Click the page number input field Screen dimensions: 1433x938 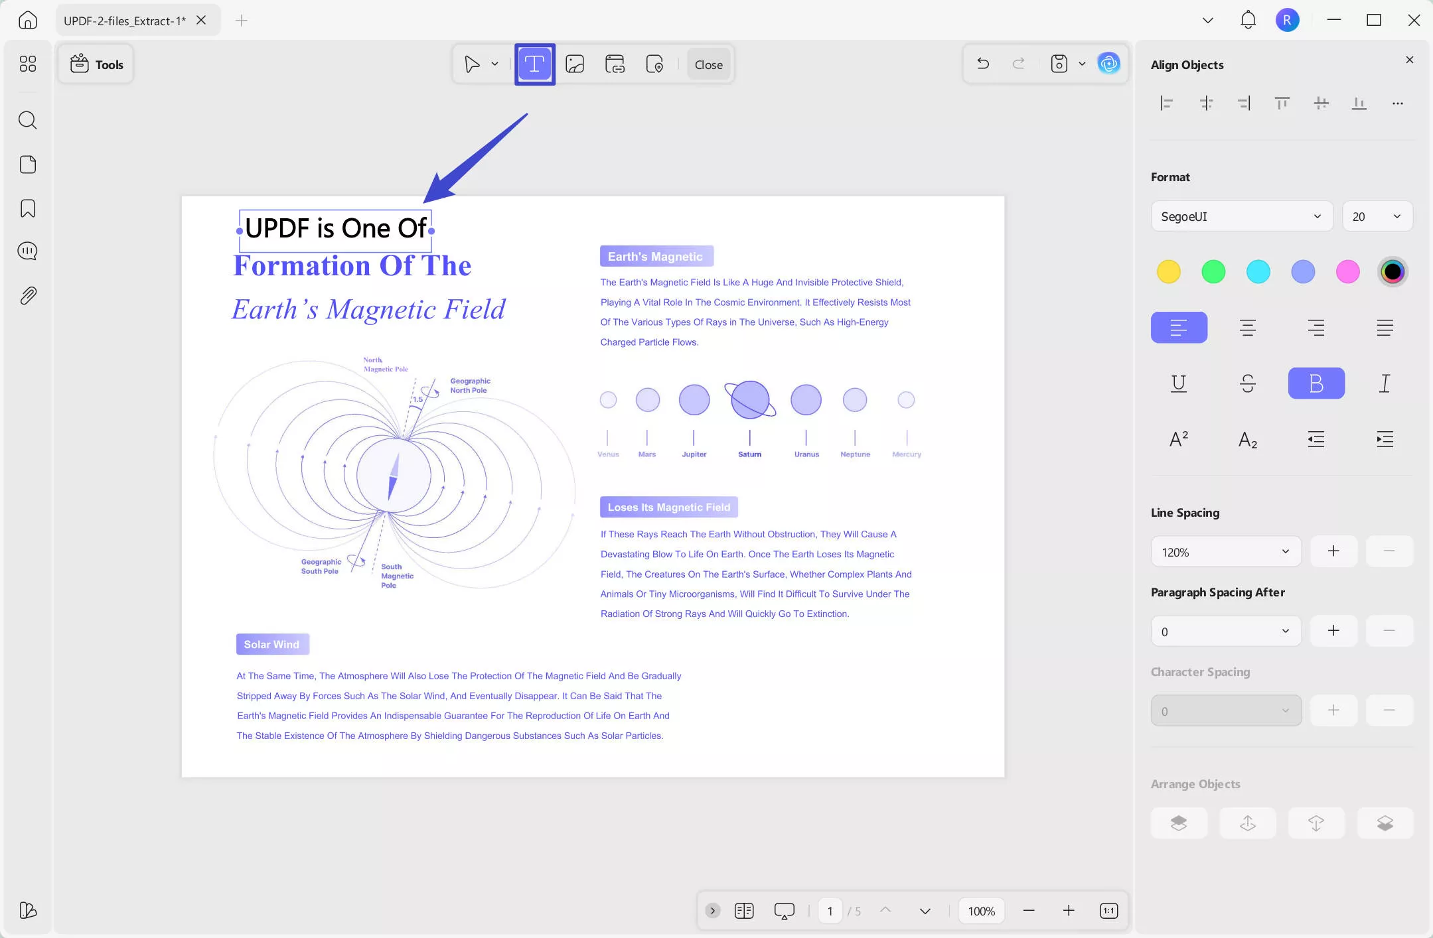coord(830,911)
